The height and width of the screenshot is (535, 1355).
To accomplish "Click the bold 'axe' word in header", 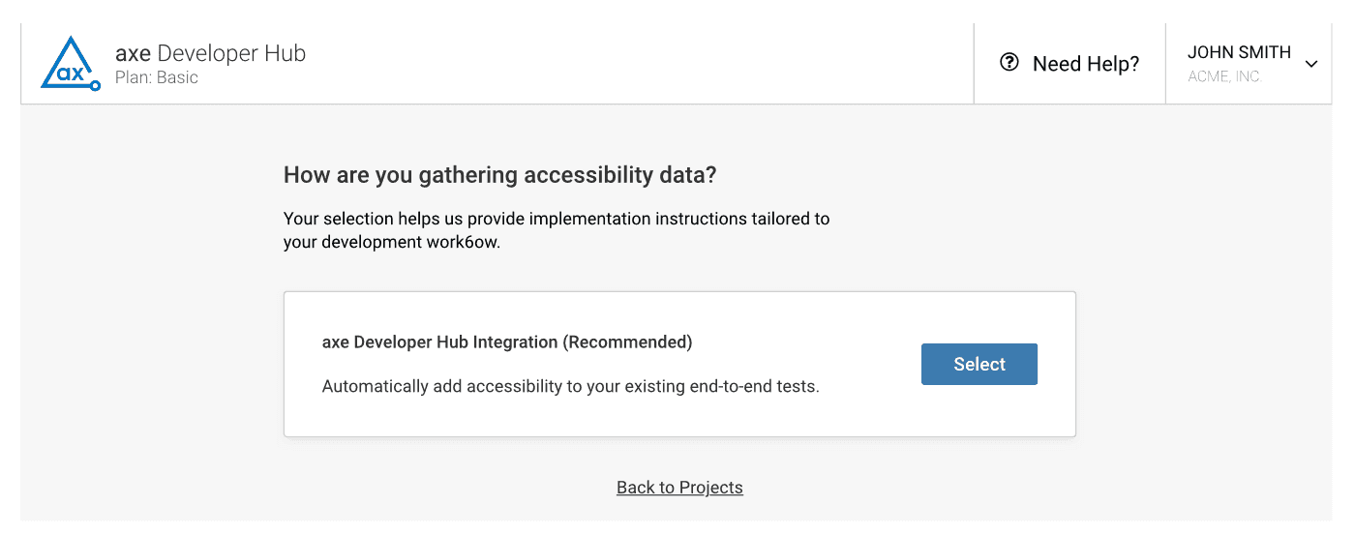I will tap(133, 53).
